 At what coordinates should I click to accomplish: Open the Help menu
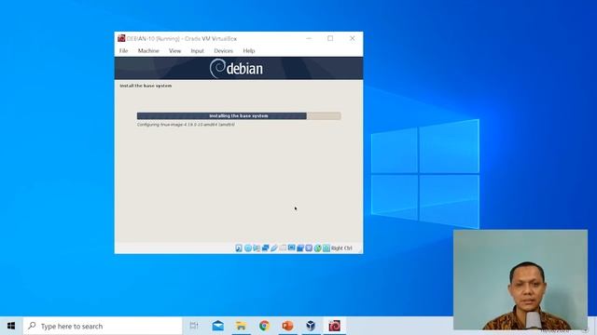(249, 50)
